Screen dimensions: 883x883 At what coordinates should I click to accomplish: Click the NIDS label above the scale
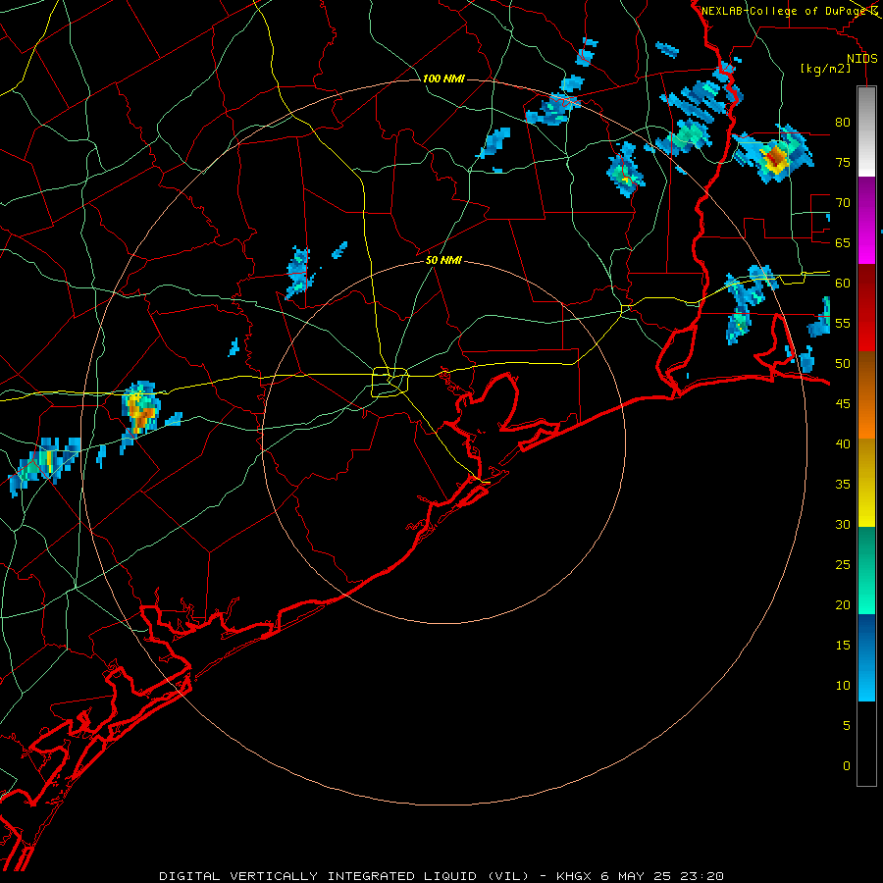coord(862,59)
